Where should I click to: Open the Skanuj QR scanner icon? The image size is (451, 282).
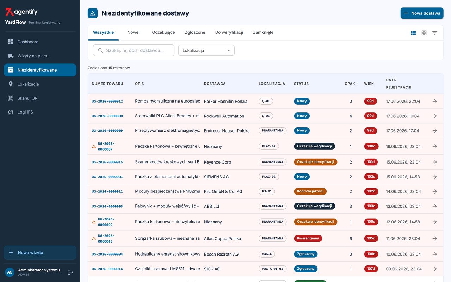coord(11,98)
